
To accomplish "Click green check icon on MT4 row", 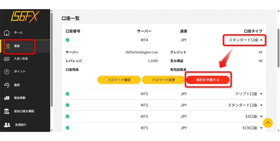I will coord(68,40).
